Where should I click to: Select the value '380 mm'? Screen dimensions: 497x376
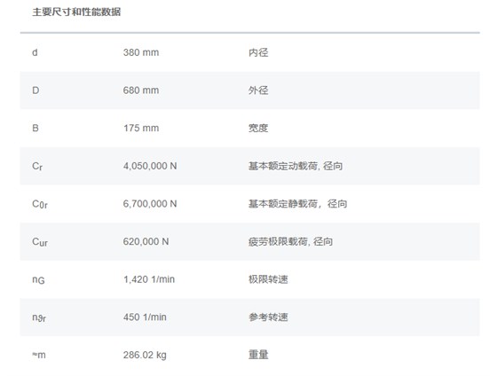point(141,52)
